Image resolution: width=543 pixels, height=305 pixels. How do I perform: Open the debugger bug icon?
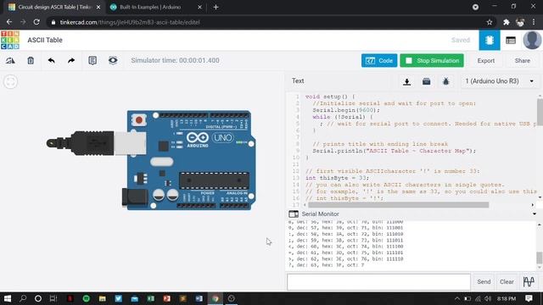tap(445, 81)
